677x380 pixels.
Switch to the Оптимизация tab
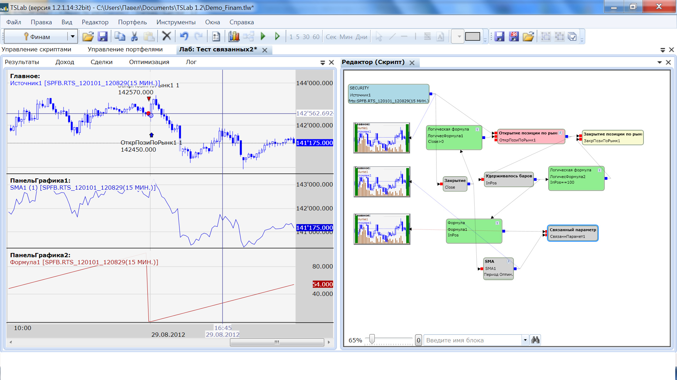tap(149, 62)
